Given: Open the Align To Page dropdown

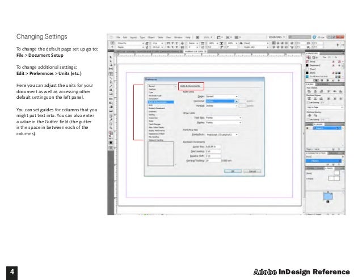Looking at the screenshot, I should click(x=325, y=107).
